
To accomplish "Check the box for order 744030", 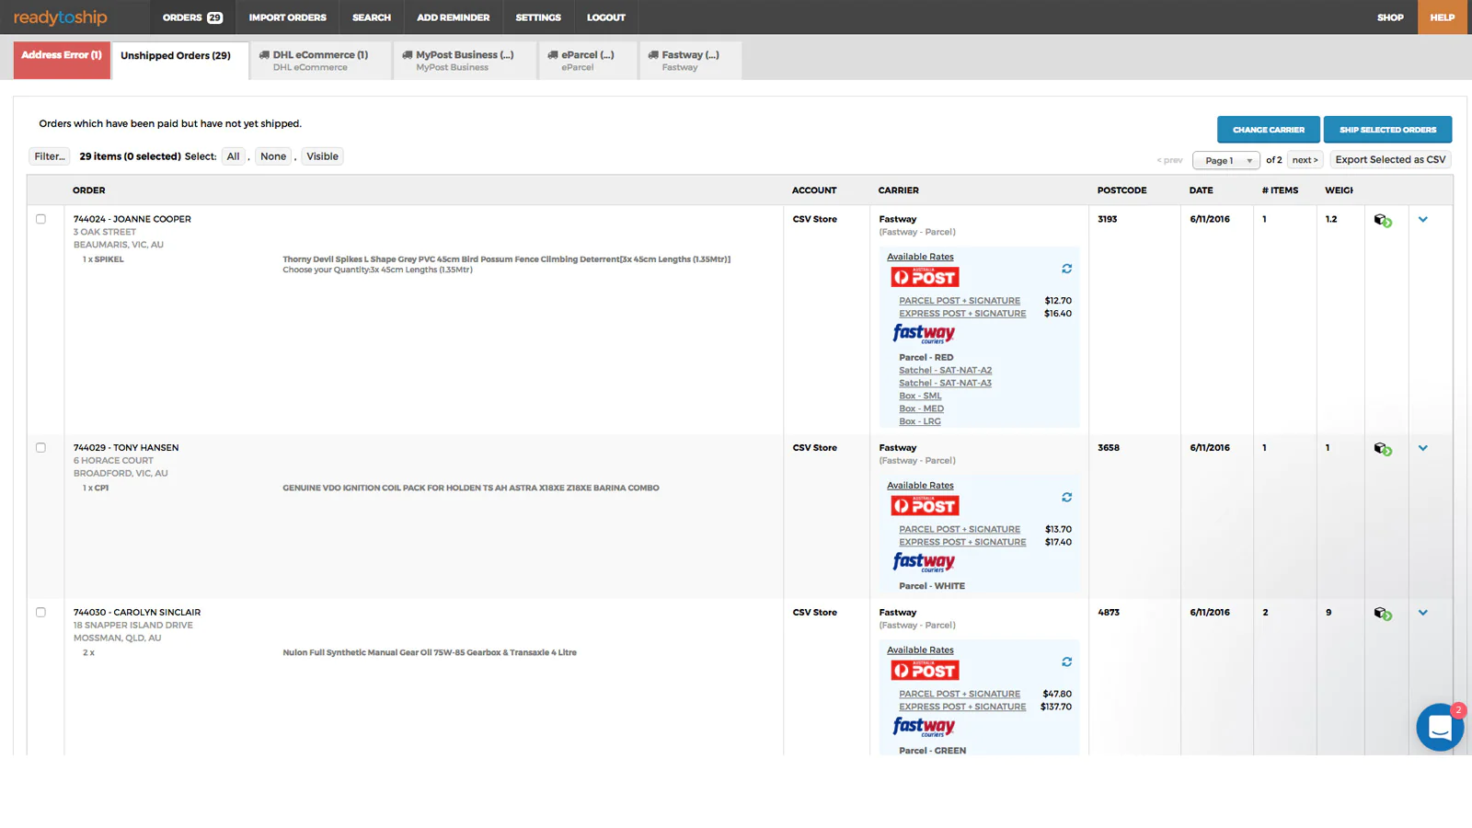I will pyautogui.click(x=40, y=613).
